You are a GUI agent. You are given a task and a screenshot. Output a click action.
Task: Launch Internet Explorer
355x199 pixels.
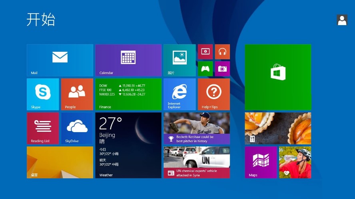(x=179, y=94)
